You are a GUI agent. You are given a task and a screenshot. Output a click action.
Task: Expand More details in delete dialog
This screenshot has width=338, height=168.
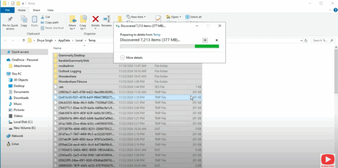[x=131, y=57]
